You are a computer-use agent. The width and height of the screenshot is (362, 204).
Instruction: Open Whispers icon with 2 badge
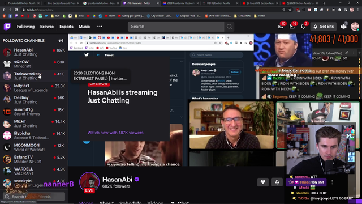[303, 27]
